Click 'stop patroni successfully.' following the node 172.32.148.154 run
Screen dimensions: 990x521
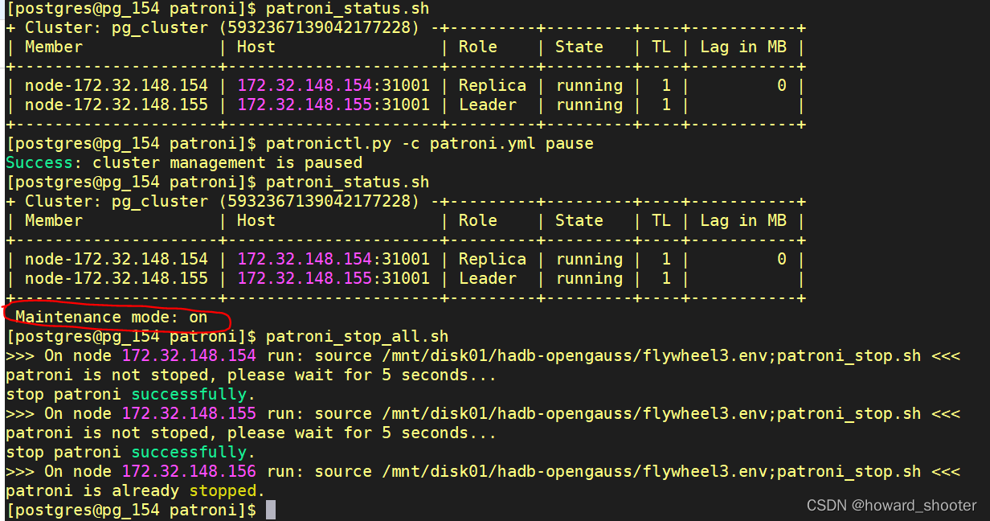pos(130,395)
